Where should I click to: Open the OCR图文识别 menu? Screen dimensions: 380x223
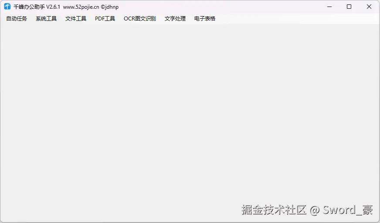(x=139, y=19)
